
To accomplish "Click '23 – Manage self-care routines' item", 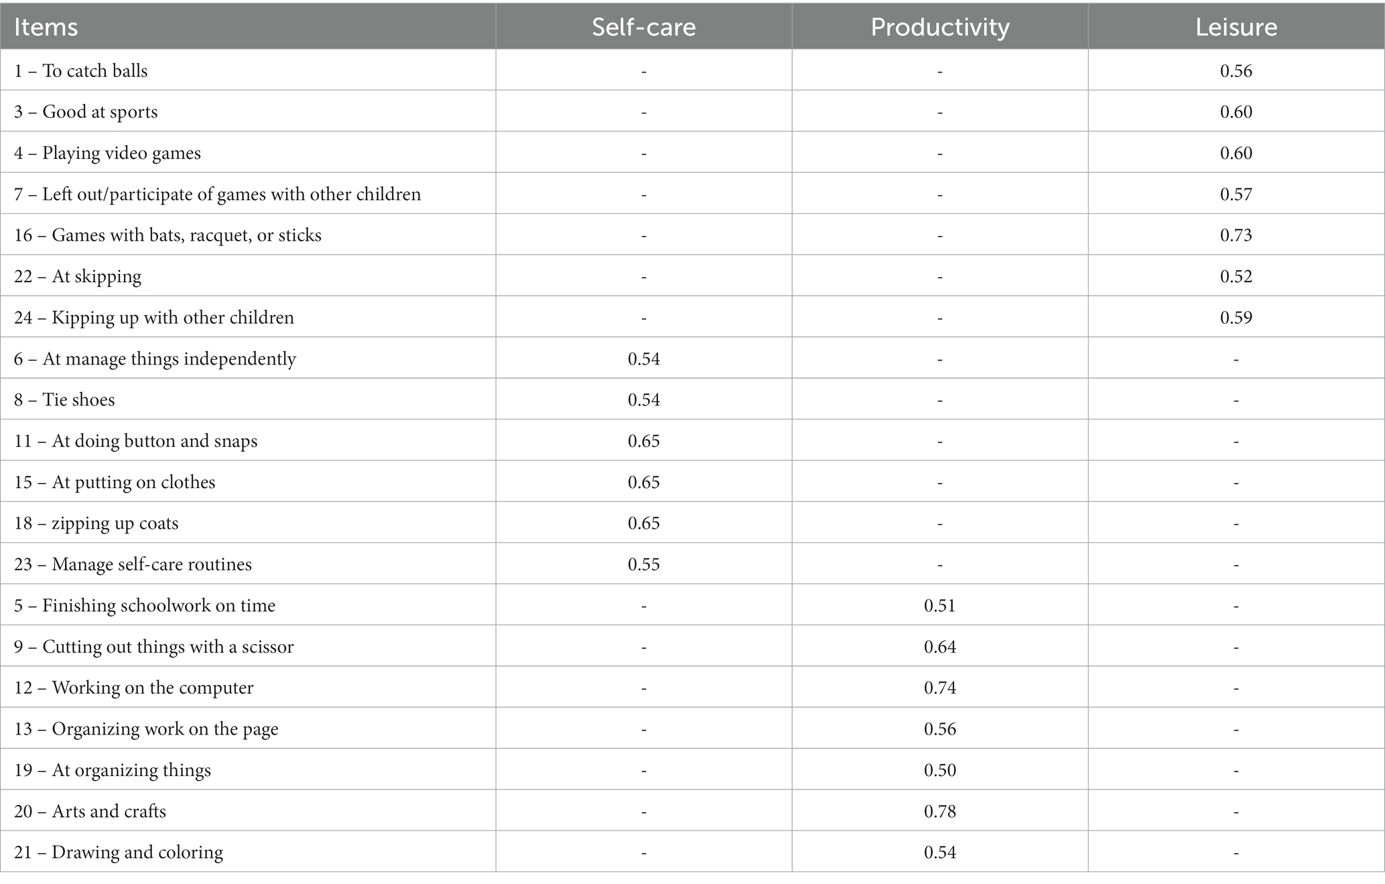I will click(133, 564).
